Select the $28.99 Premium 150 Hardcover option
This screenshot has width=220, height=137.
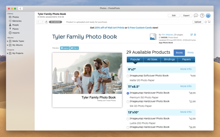pyautogui.click(x=128, y=93)
